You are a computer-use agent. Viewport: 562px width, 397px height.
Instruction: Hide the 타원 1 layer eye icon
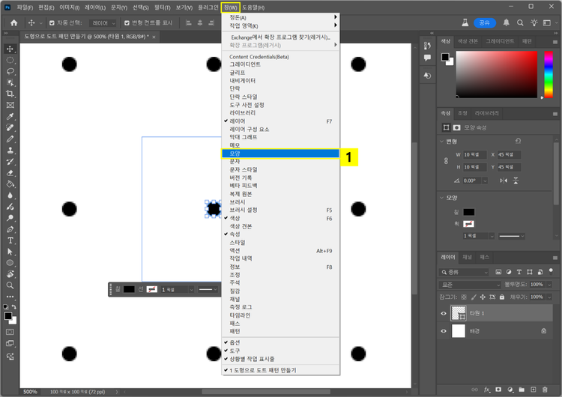444,314
